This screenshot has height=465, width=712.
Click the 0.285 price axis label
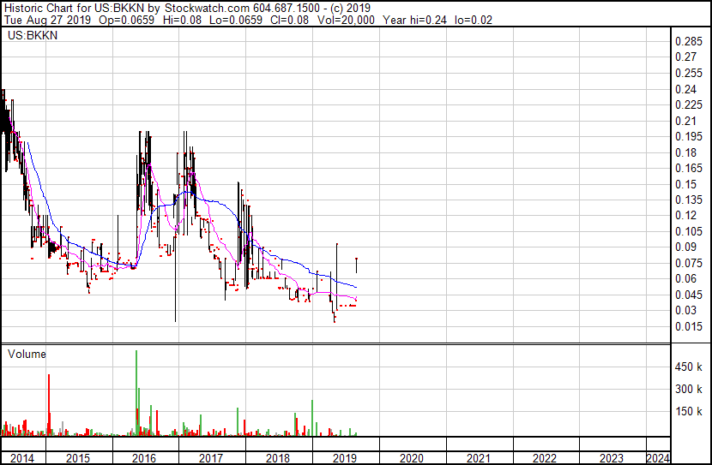(x=689, y=42)
